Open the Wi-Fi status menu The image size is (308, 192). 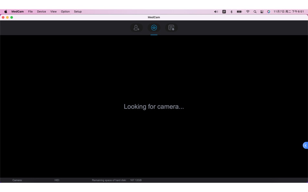[x=248, y=12]
